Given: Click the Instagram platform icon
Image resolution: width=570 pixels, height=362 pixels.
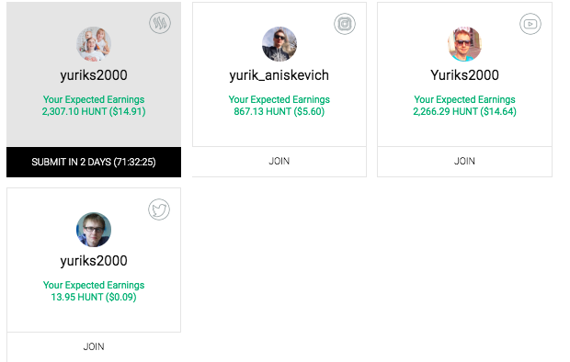Looking at the screenshot, I should [x=345, y=24].
